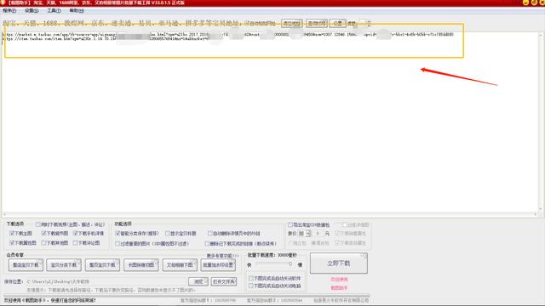Click the 又拍相册下图 button
The height and width of the screenshot is (306, 545).
click(x=180, y=265)
